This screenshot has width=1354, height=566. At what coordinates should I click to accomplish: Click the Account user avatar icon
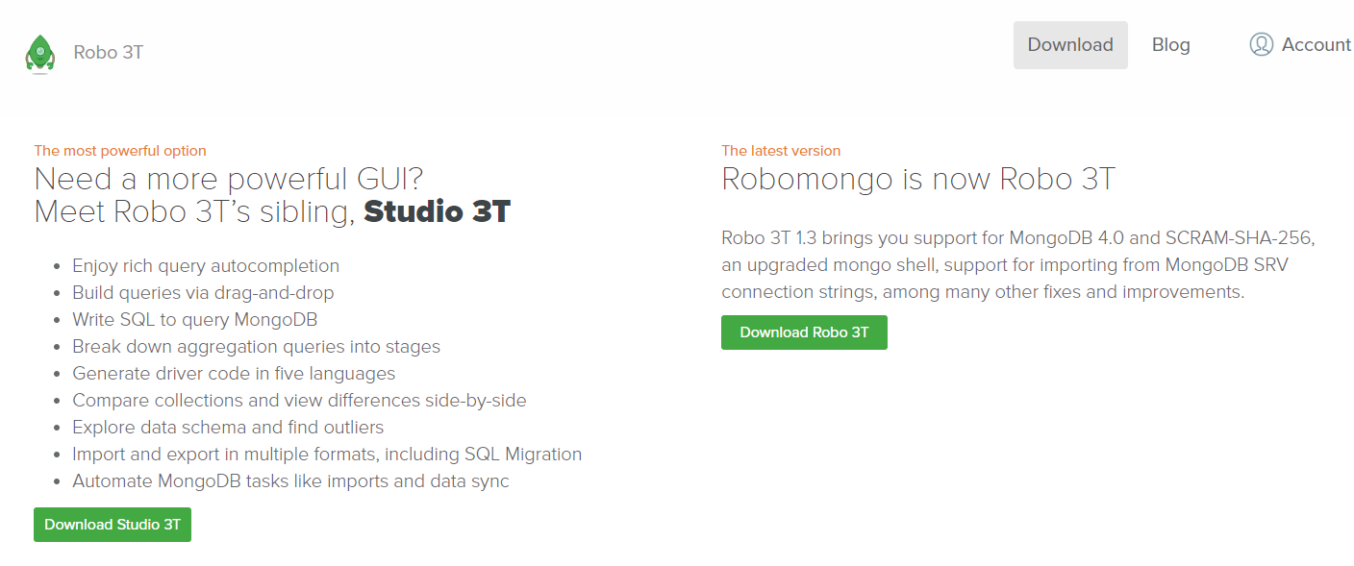click(1261, 44)
